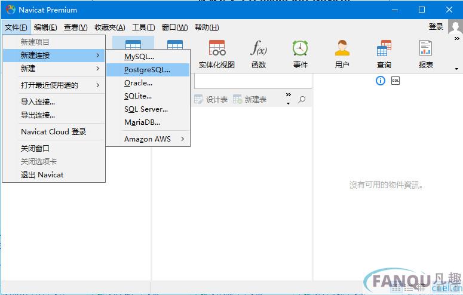
Task: Open the 收藏夹(A) menu
Action: click(110, 27)
